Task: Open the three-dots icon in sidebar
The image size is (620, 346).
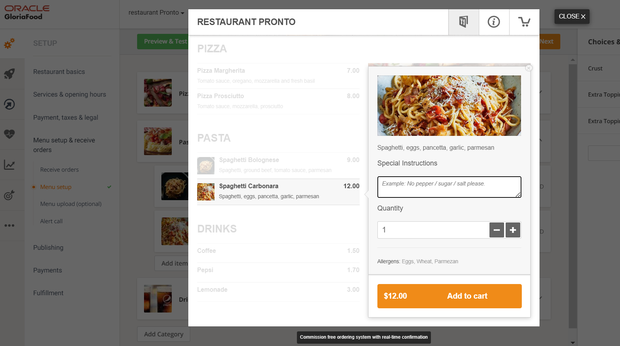Action: tap(10, 226)
